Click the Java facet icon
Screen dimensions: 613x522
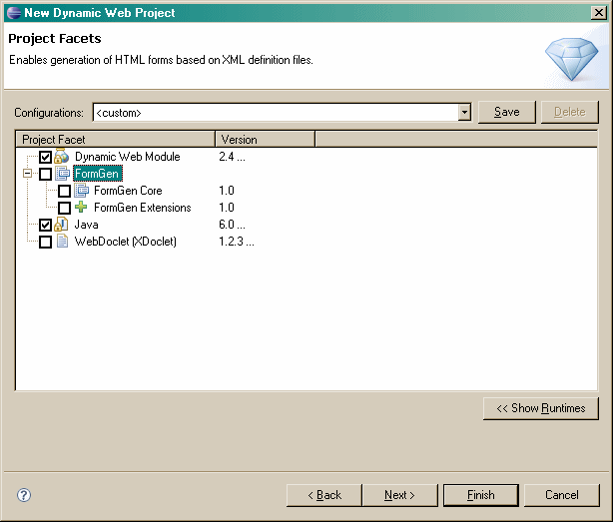click(x=62, y=225)
